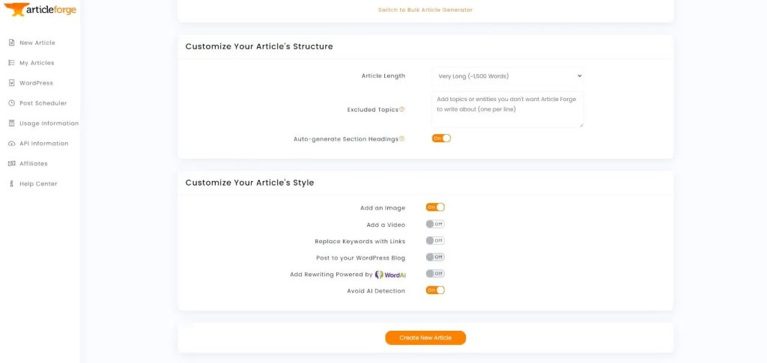767x363 pixels.
Task: View Usage Information page
Action: click(x=49, y=123)
